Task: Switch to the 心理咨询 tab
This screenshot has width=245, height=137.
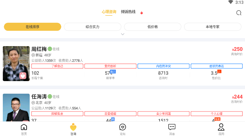Action: (x=109, y=12)
